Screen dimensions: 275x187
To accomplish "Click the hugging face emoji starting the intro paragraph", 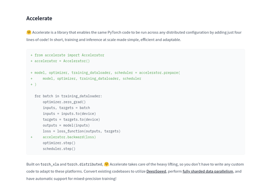I will pyautogui.click(x=29, y=32).
